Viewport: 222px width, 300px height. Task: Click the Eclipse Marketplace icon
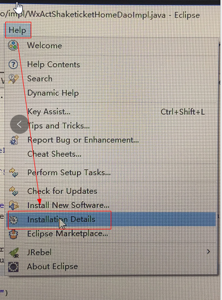tap(13, 234)
